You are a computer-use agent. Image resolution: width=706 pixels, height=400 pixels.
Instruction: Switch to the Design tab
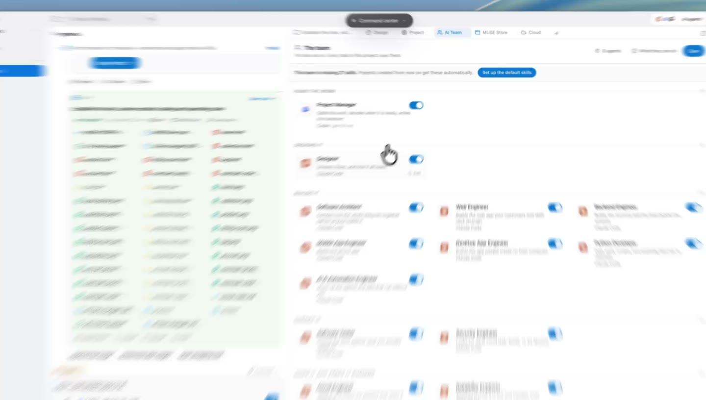click(x=377, y=32)
